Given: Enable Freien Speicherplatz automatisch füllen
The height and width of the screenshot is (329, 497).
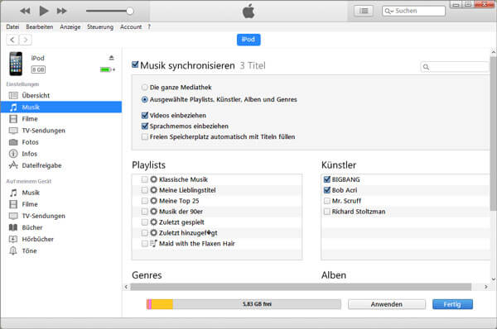Looking at the screenshot, I should [x=145, y=136].
